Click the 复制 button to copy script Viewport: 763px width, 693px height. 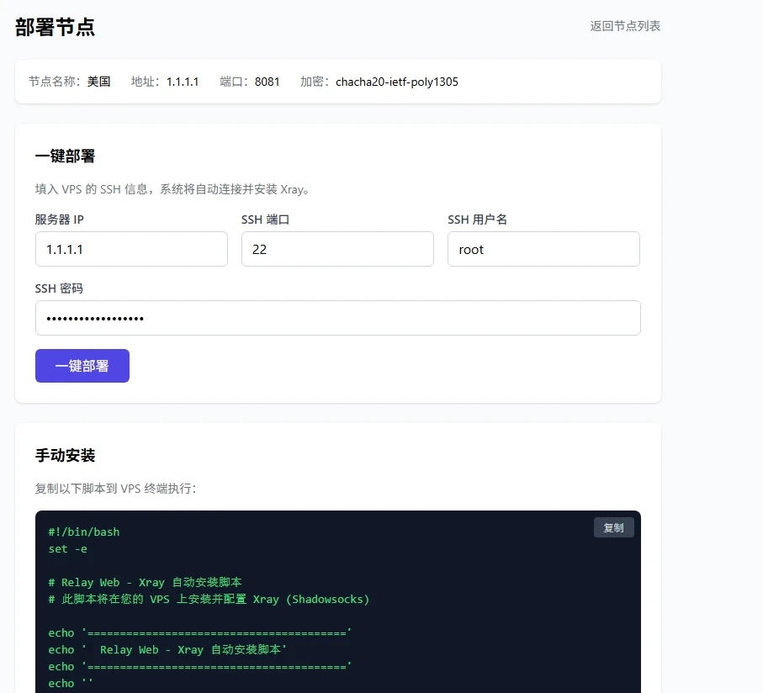[613, 527]
